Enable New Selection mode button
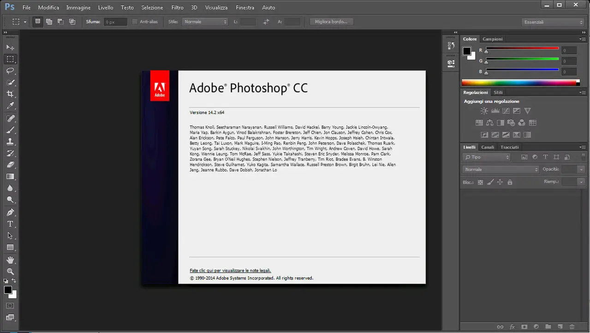 [x=38, y=21]
